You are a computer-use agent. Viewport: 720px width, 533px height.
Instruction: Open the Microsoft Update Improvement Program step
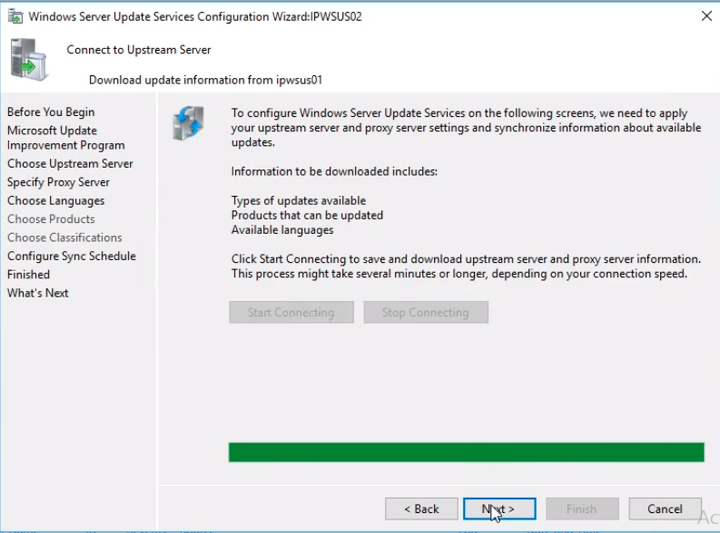click(66, 138)
